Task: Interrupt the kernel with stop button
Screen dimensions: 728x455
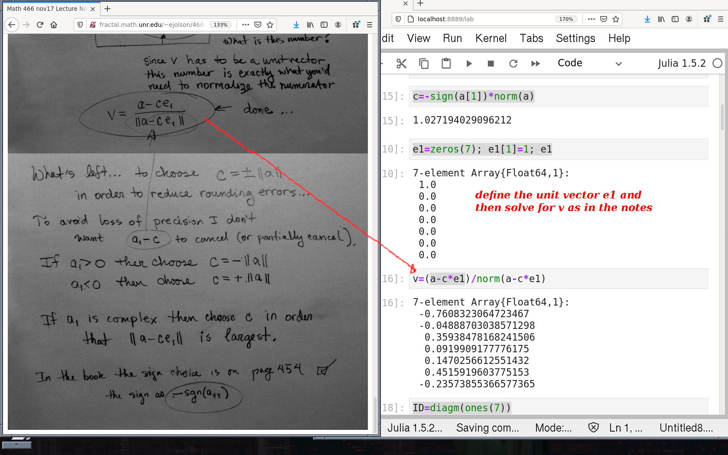Action: pos(491,64)
